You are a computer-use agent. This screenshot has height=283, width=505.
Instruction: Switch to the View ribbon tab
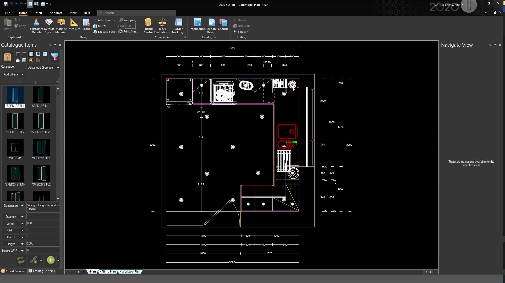[73, 13]
